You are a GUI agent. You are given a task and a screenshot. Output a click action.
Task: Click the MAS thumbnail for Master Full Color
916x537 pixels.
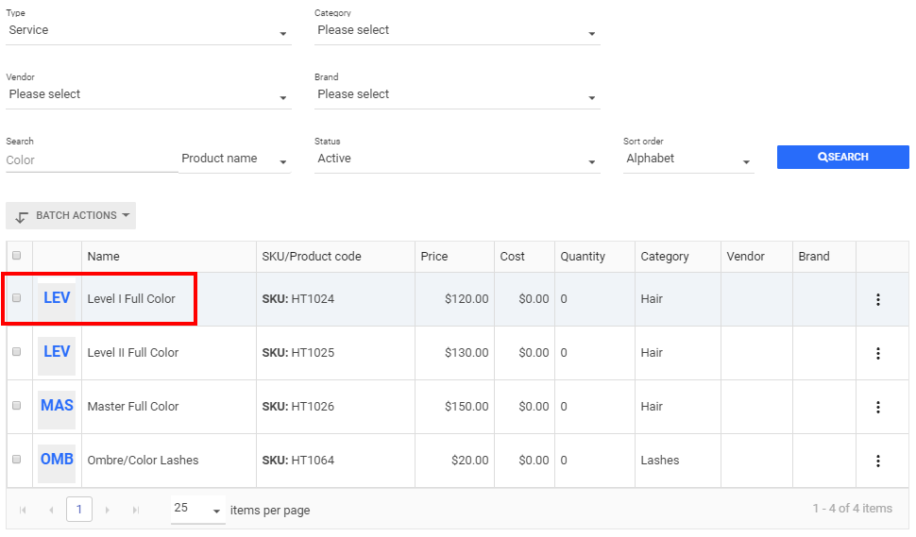tap(57, 407)
